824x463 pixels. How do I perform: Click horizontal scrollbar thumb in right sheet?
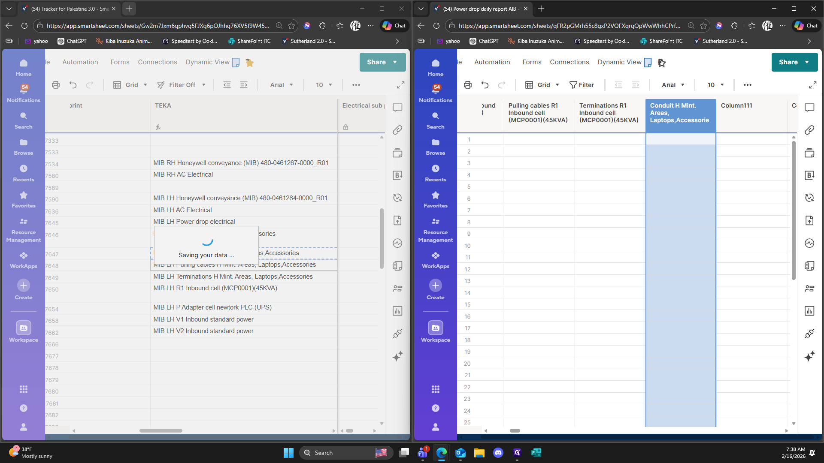click(515, 430)
